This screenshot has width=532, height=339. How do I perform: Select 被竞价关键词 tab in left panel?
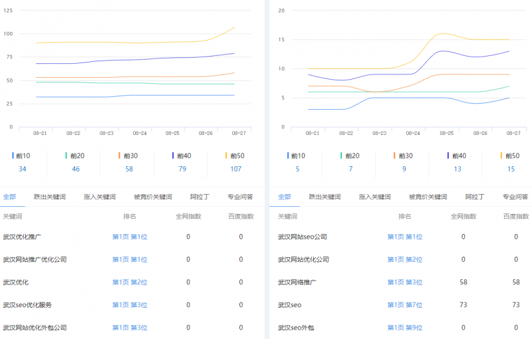(x=152, y=197)
